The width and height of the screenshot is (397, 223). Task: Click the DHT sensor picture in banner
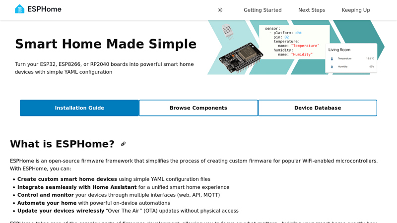pos(227,32)
